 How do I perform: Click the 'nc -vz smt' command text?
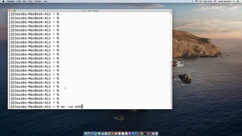(71, 107)
